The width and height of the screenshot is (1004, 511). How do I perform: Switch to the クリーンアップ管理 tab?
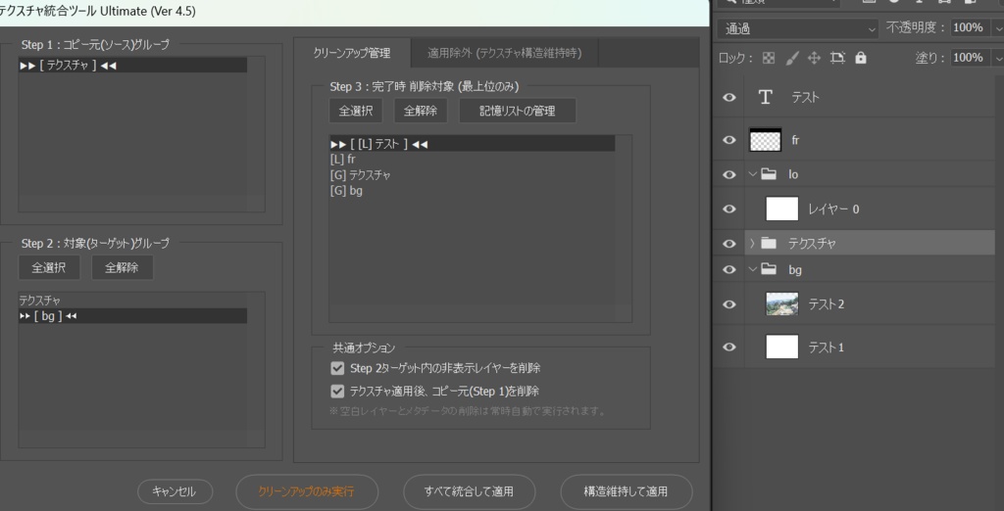pos(352,53)
